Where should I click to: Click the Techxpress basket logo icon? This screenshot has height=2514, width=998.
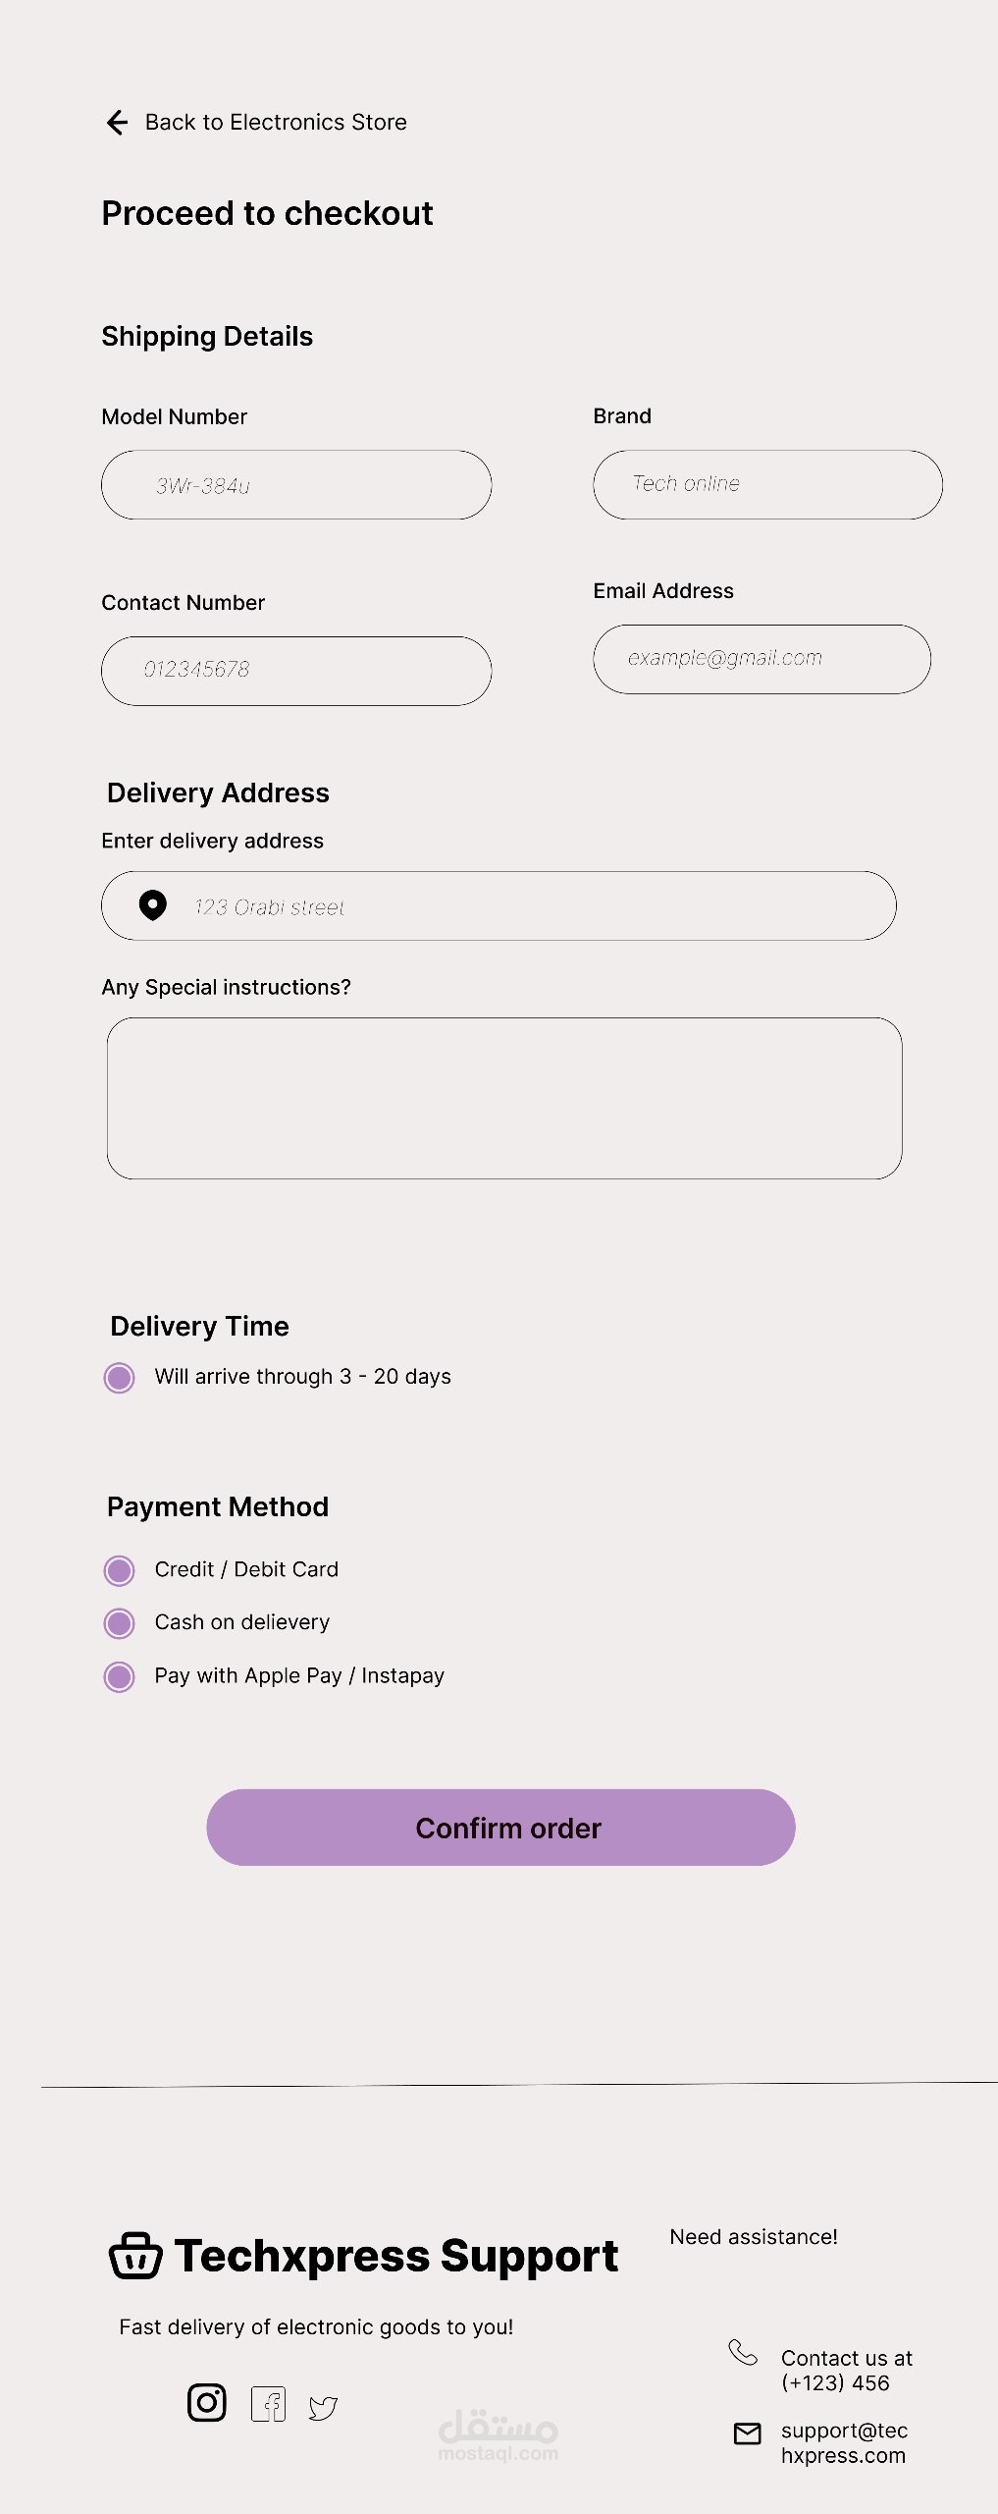pyautogui.click(x=135, y=2255)
